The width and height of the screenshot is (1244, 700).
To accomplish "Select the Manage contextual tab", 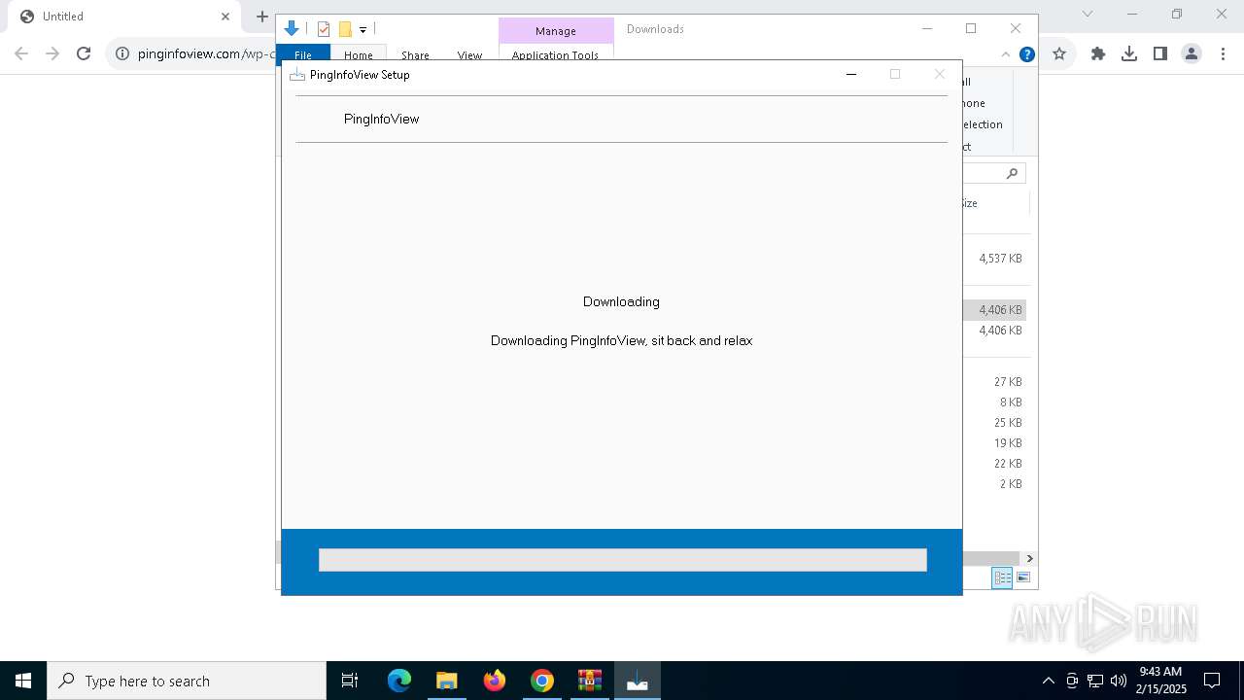I will pyautogui.click(x=556, y=31).
